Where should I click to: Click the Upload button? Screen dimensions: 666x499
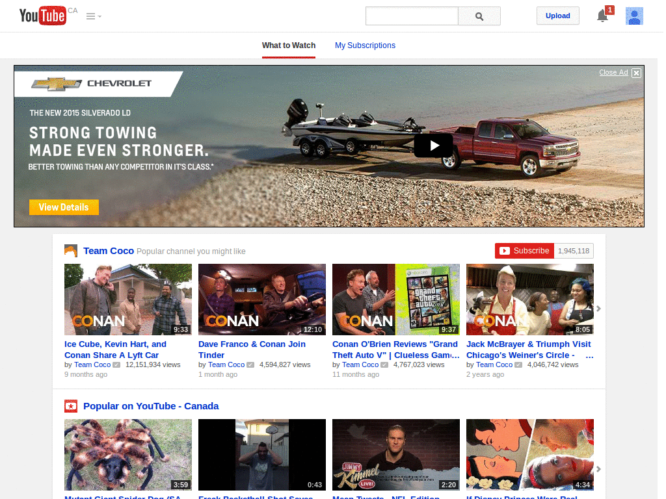(x=557, y=16)
